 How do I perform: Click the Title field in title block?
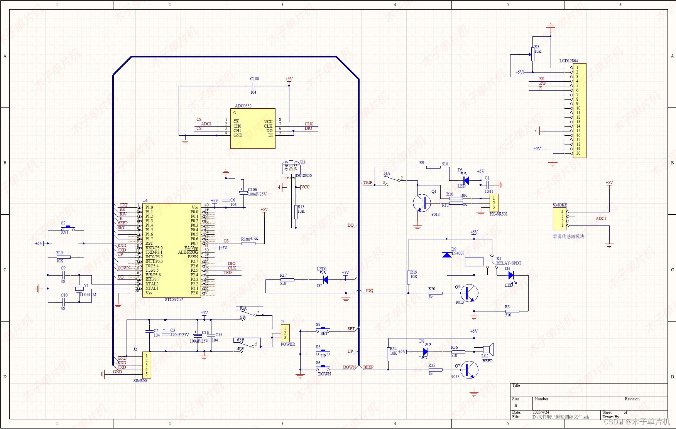coord(589,390)
